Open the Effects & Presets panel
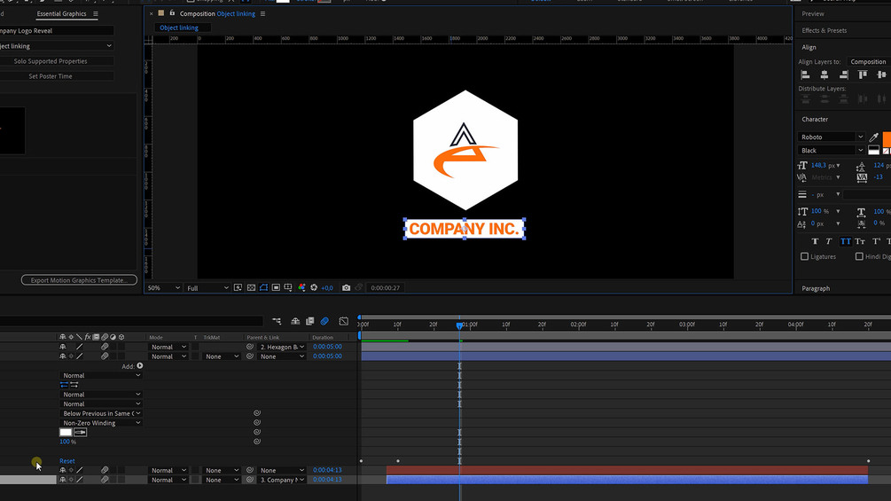Image resolution: width=891 pixels, height=501 pixels. click(x=824, y=31)
